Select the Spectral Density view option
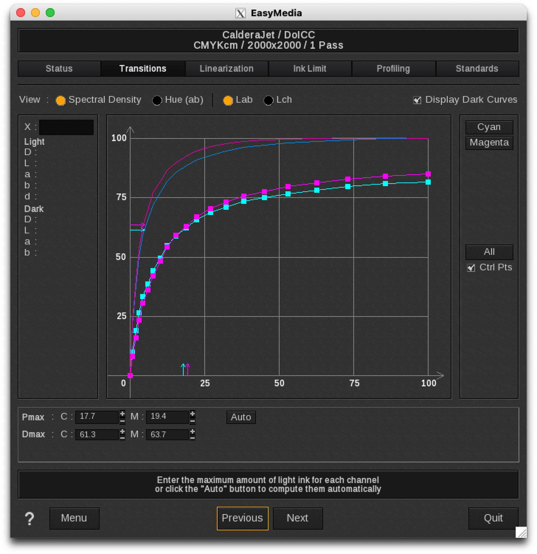 click(60, 100)
